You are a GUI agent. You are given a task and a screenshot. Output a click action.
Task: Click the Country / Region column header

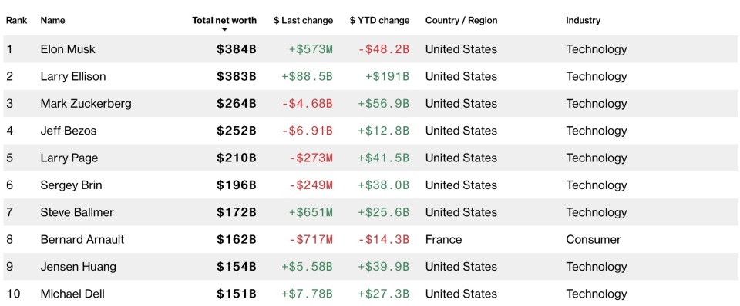pos(461,20)
